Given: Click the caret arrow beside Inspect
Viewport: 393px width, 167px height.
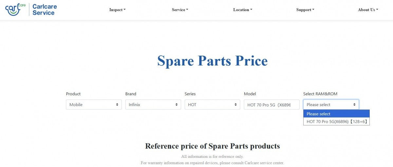Looking at the screenshot, I should [x=124, y=10].
